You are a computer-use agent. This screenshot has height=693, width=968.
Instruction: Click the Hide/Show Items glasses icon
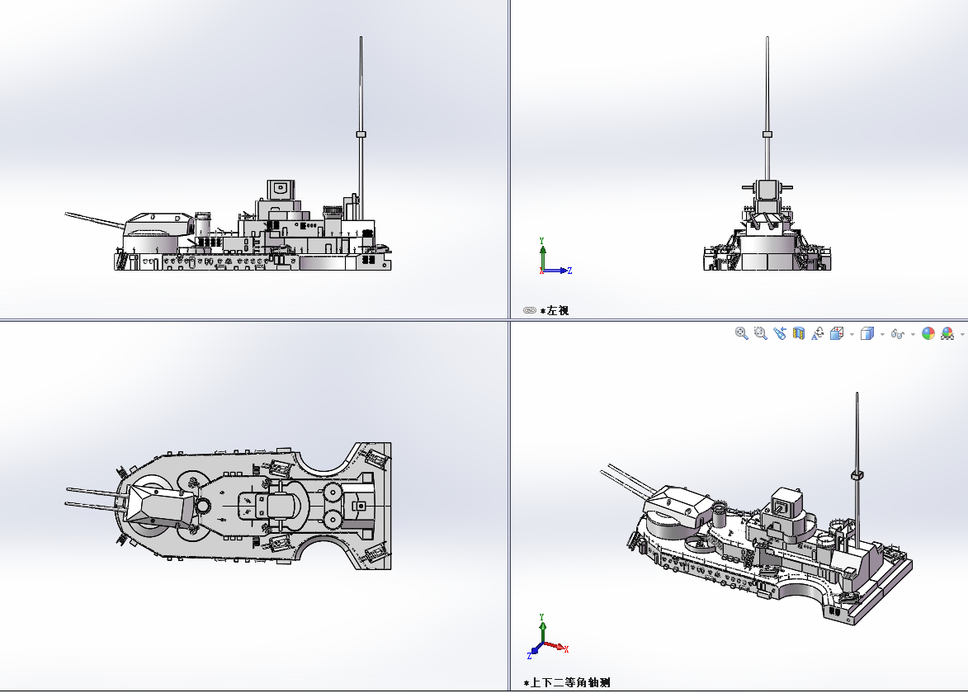(898, 334)
